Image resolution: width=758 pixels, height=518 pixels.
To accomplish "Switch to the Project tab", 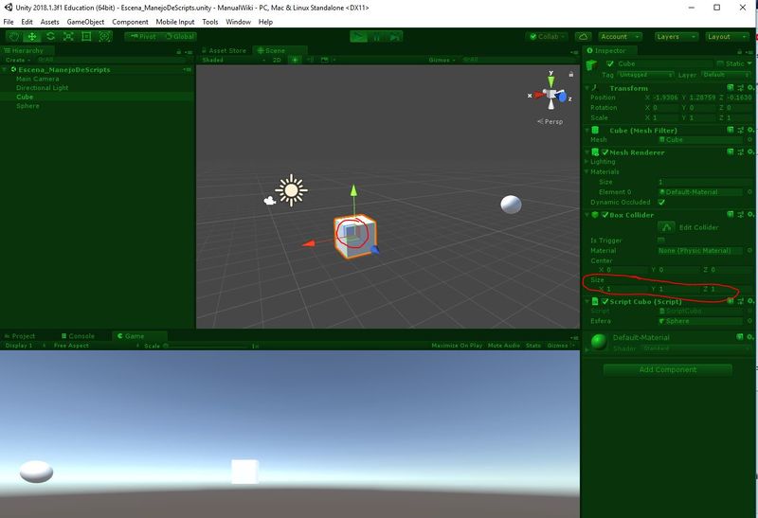I will [x=20, y=336].
